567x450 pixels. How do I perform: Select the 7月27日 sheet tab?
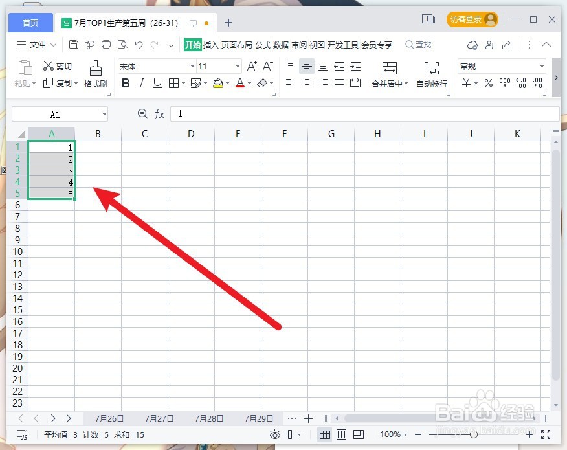[x=159, y=418]
